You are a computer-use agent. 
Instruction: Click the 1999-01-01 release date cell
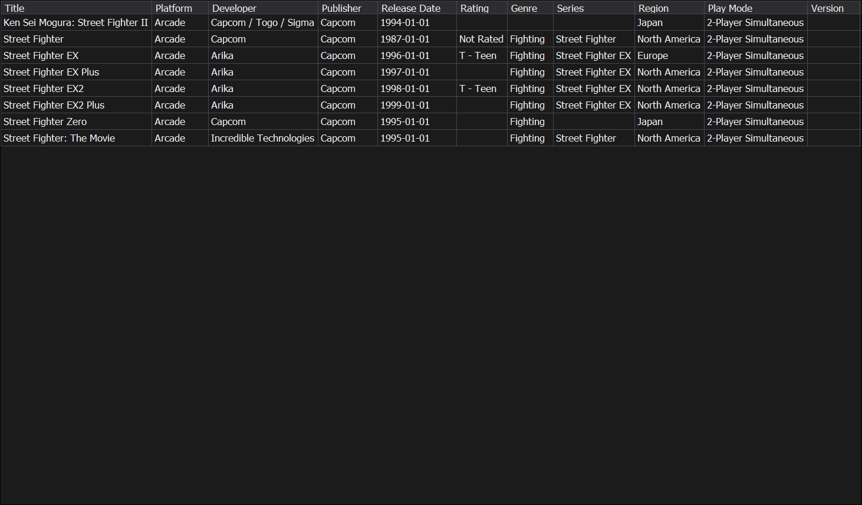tap(417, 105)
